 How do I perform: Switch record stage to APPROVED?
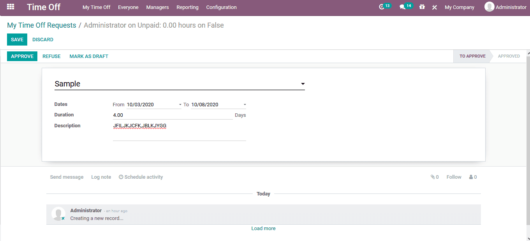click(x=509, y=56)
